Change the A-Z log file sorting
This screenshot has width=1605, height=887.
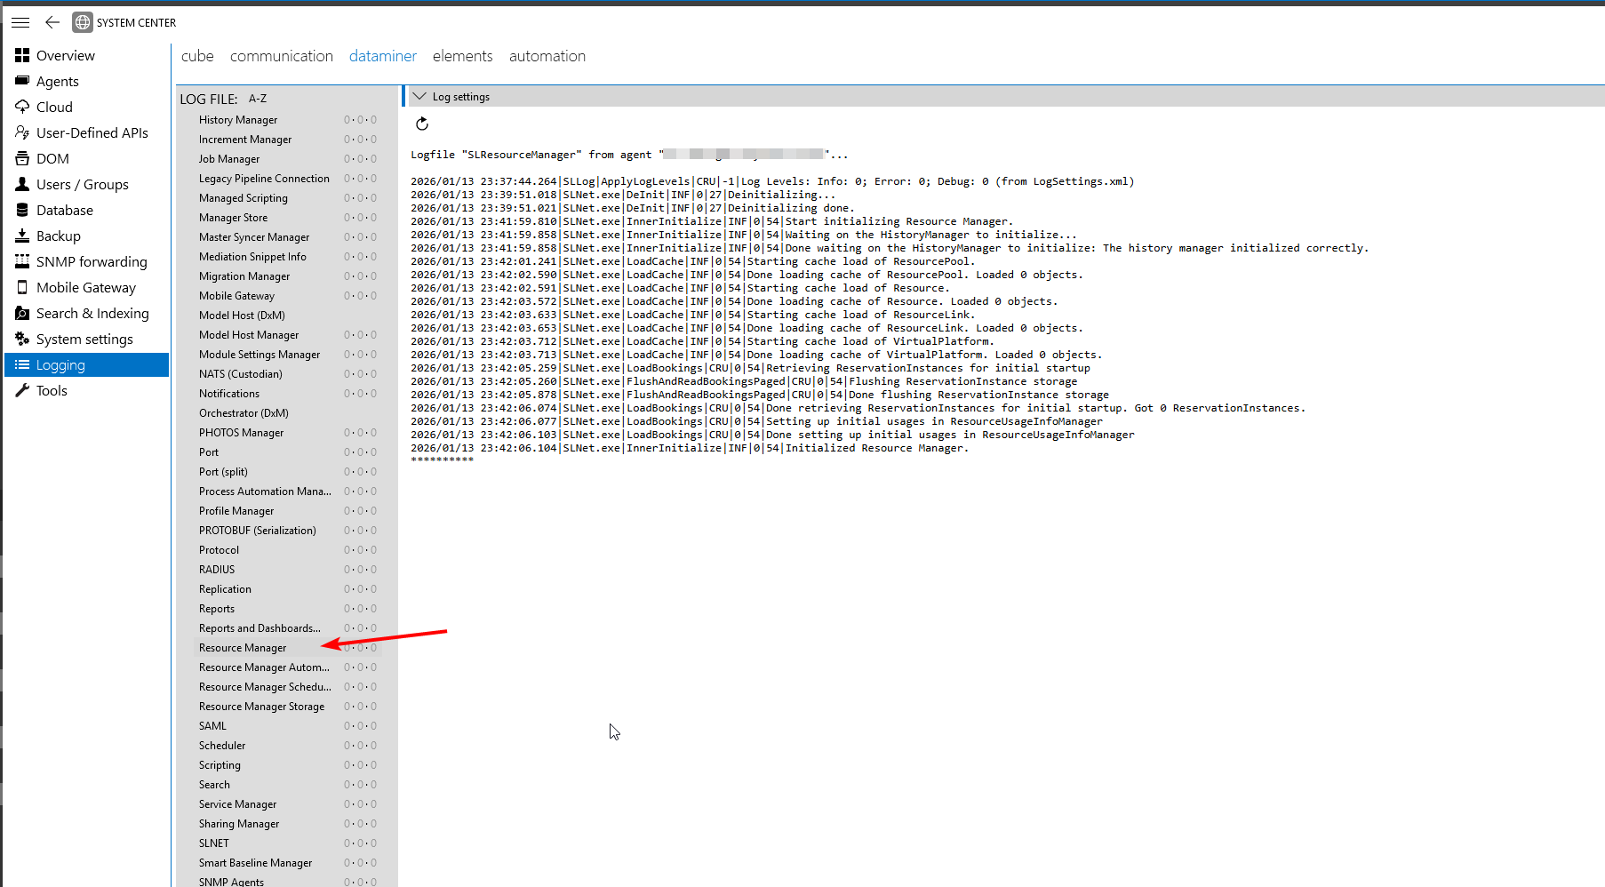point(258,99)
